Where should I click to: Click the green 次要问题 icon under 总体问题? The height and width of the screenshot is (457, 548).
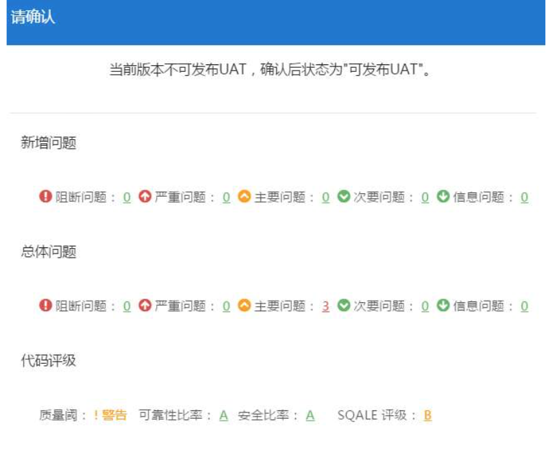pos(344,306)
